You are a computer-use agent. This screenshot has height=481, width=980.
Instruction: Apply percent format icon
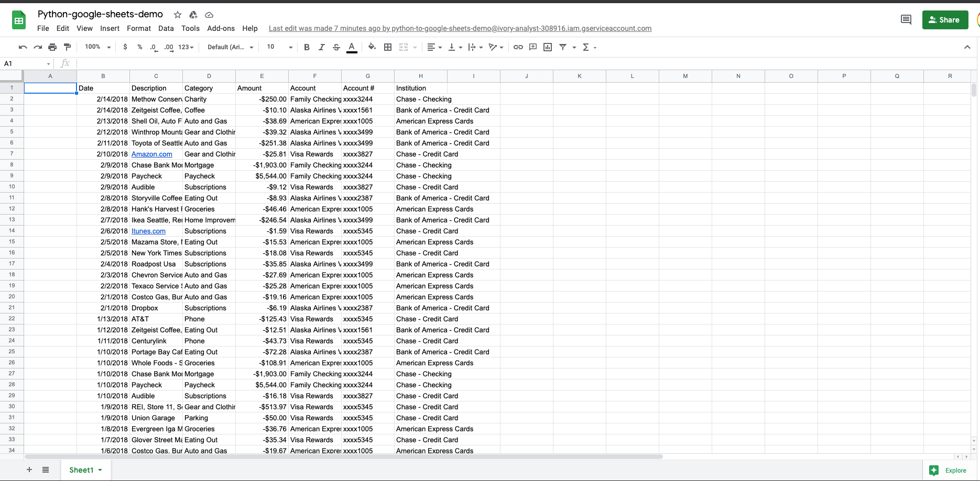(139, 47)
